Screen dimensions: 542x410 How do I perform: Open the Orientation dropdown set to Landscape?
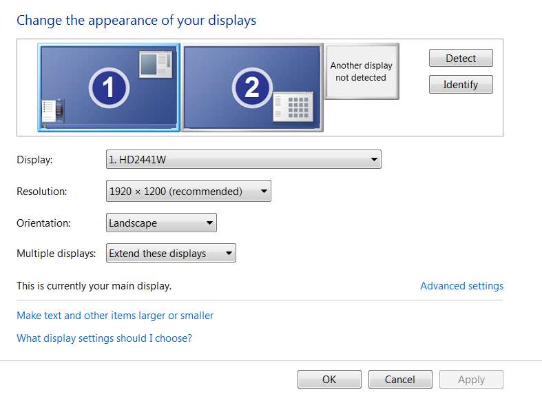[161, 223]
